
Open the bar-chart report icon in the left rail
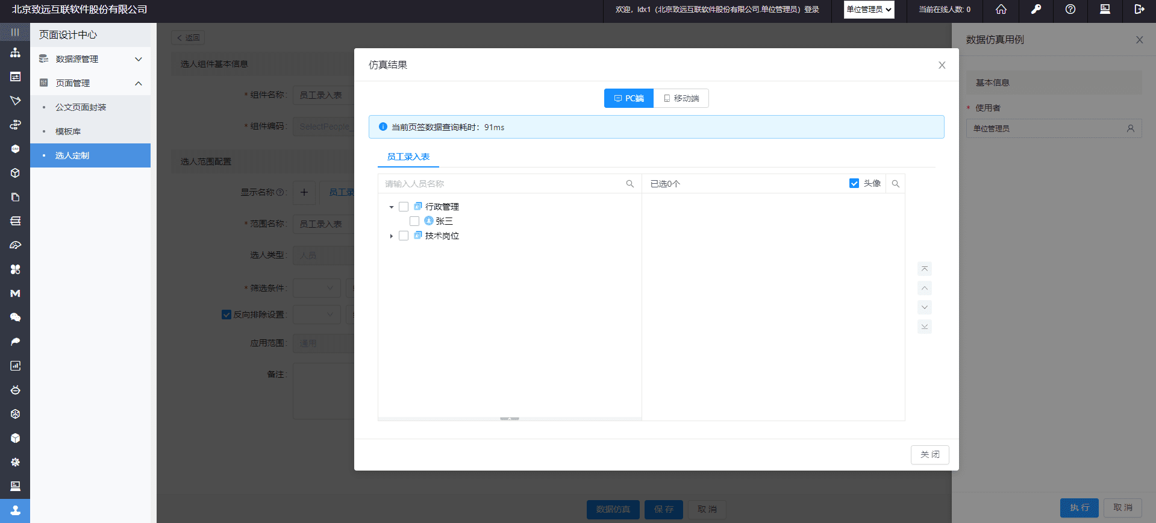pos(15,366)
